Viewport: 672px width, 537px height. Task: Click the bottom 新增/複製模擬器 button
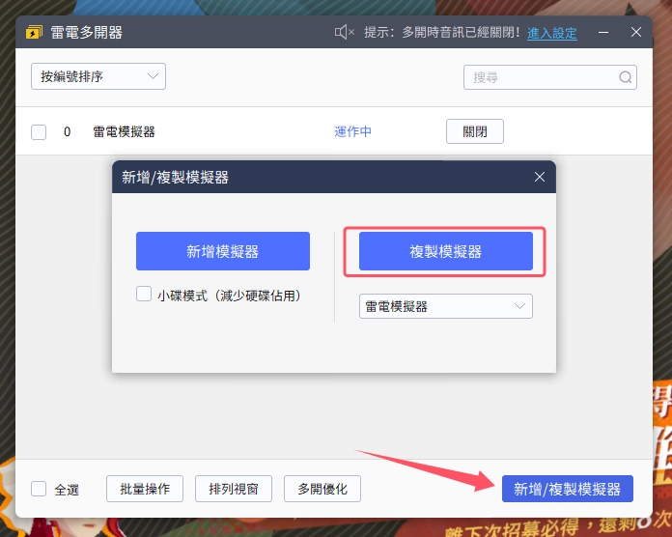(x=568, y=489)
